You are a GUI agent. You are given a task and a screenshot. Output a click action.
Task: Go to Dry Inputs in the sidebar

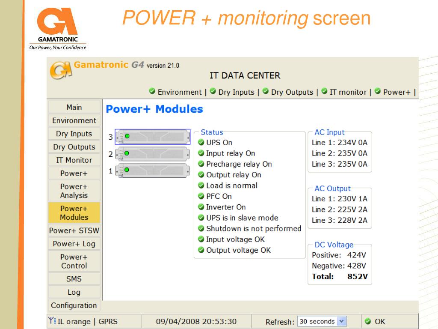(x=74, y=134)
